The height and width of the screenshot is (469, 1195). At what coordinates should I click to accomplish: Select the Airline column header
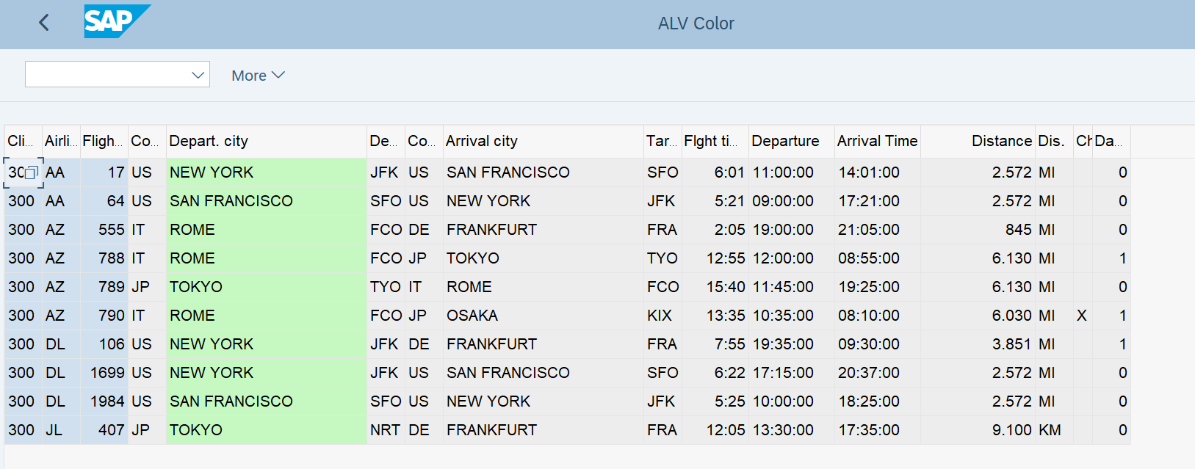tap(61, 141)
